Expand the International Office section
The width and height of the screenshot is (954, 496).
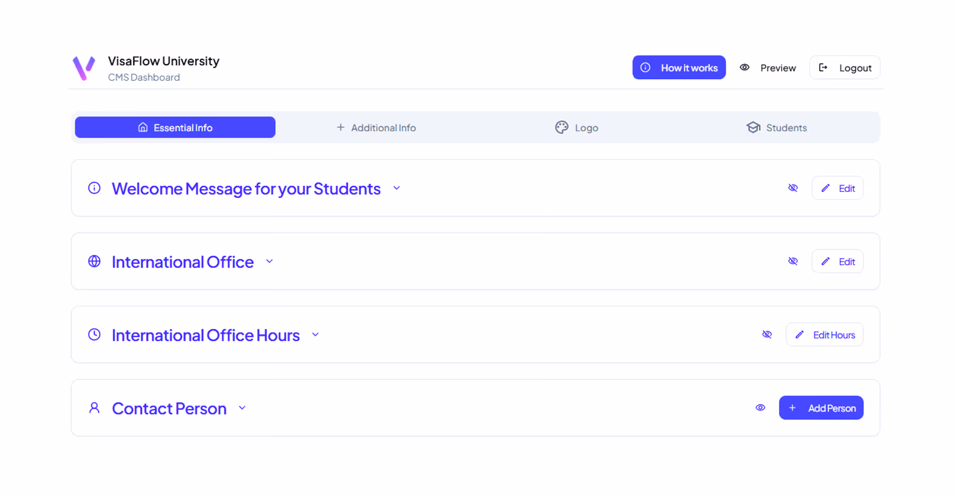(x=269, y=261)
